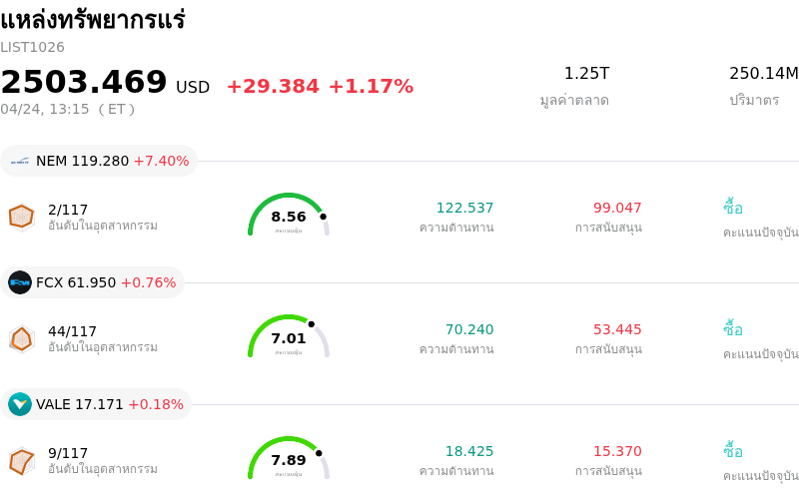This screenshot has width=799, height=498.
Task: Click the radar chart icon beside 2/117
Action: coord(21,217)
